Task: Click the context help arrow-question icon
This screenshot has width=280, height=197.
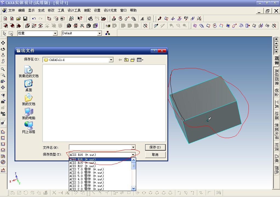Action: point(80,18)
